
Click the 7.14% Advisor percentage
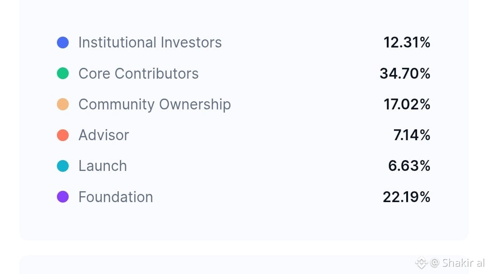412,135
